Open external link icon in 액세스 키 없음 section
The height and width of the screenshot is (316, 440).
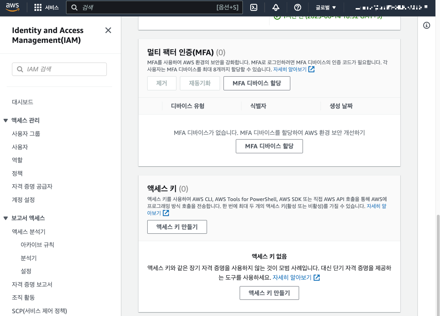tap(317, 277)
